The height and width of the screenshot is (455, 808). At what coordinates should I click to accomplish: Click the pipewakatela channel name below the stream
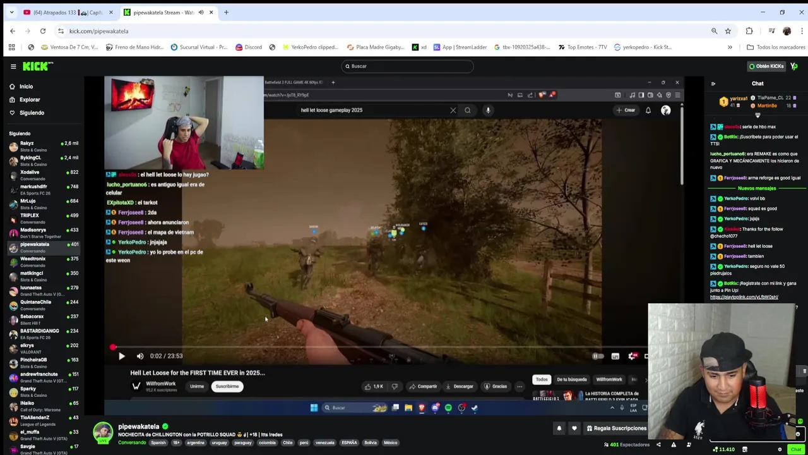[138, 427]
